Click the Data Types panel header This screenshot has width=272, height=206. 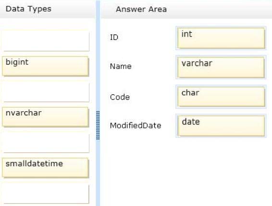click(48, 9)
